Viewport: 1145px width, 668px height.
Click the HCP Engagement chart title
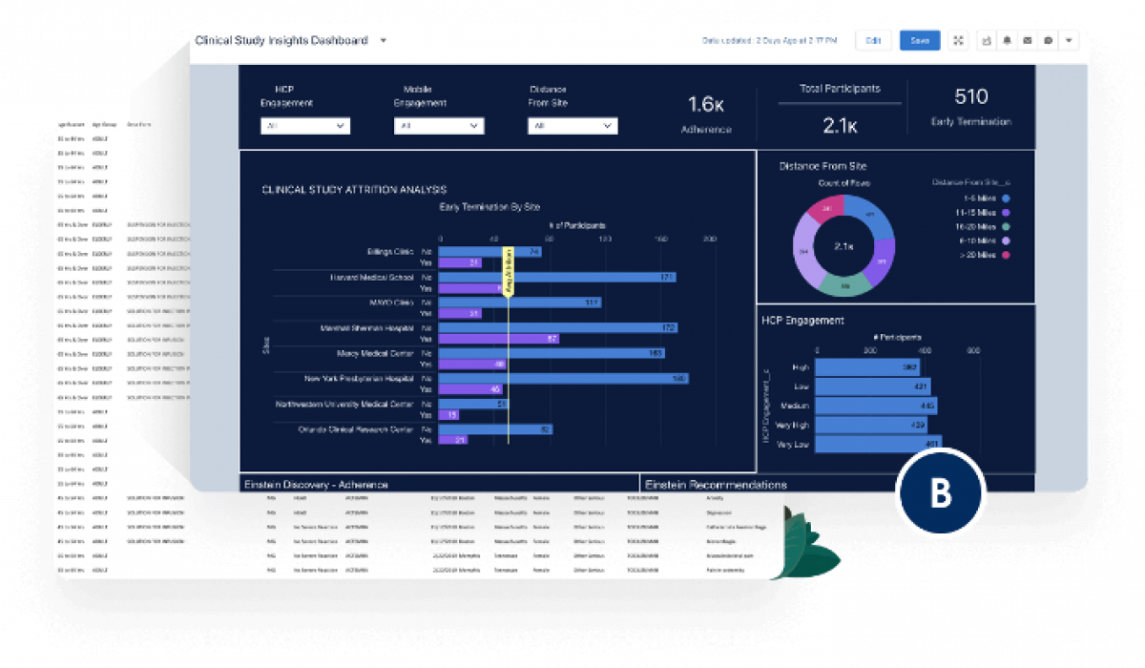click(802, 321)
